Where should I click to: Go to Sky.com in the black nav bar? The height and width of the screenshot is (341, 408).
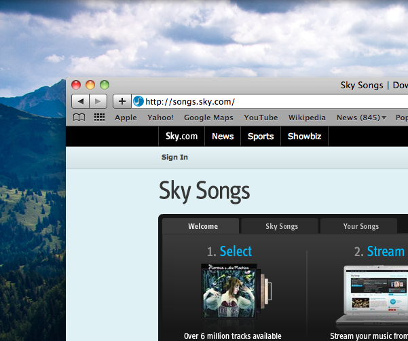182,136
